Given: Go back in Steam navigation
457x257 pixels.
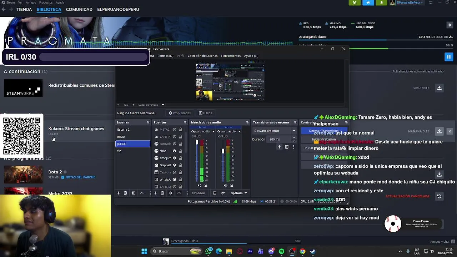Looking at the screenshot, I should [x=4, y=9].
